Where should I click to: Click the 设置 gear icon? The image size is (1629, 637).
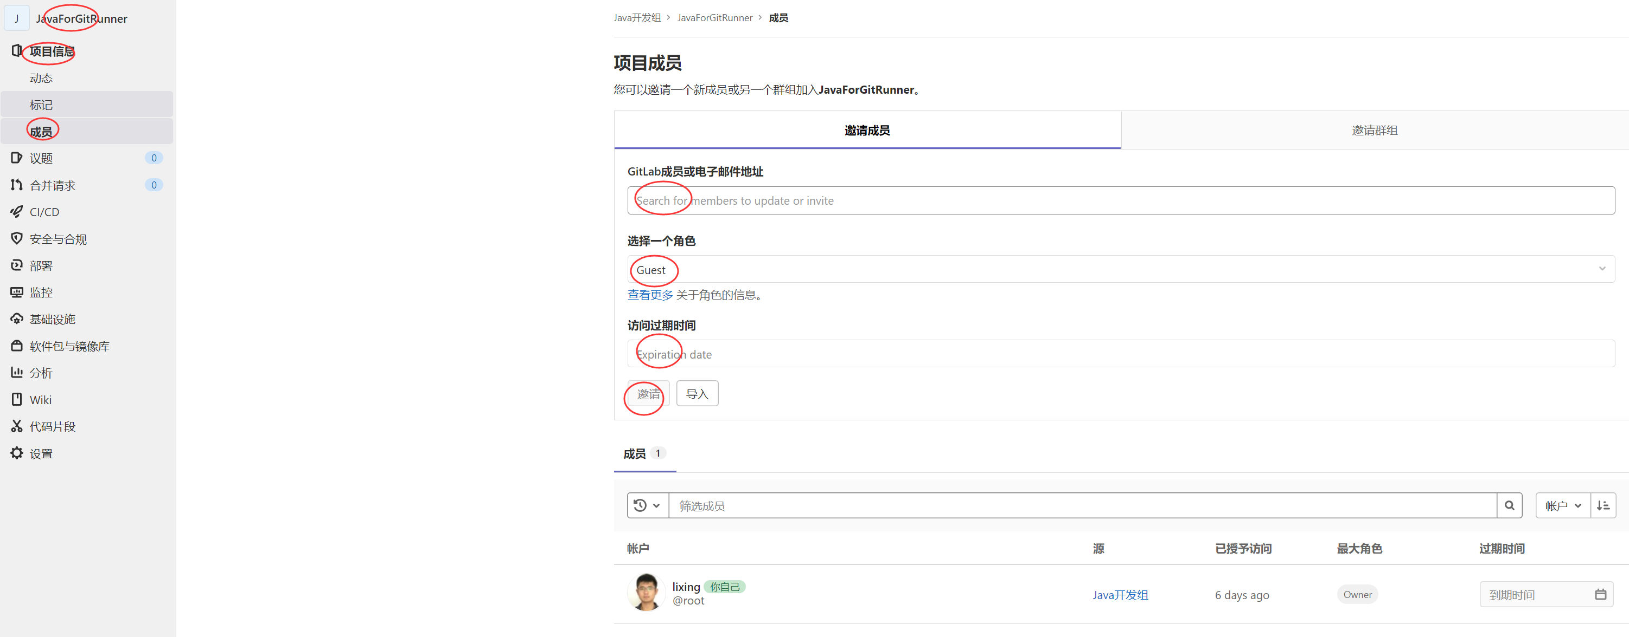point(16,453)
